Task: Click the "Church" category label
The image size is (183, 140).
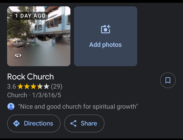Action: 17,95
